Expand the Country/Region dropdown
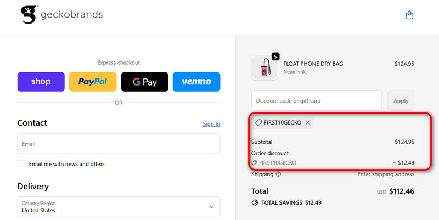The height and width of the screenshot is (220, 439). tap(119, 207)
